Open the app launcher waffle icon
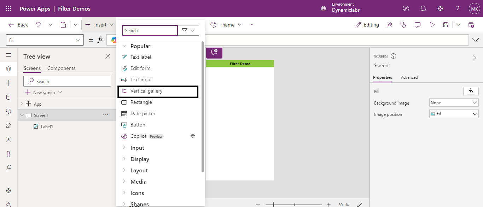 point(8,8)
